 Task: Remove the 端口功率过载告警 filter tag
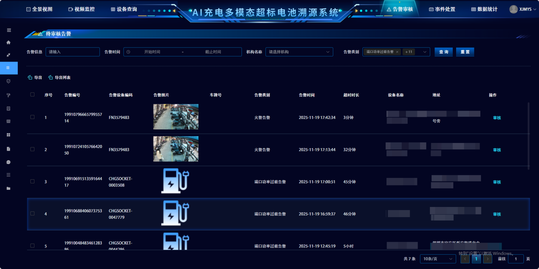tap(397, 52)
